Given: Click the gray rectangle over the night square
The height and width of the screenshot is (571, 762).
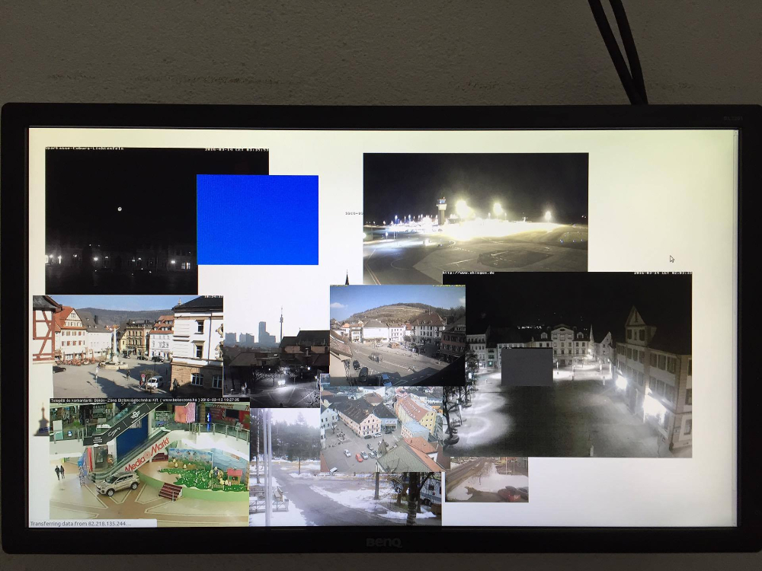Looking at the screenshot, I should click(x=527, y=367).
